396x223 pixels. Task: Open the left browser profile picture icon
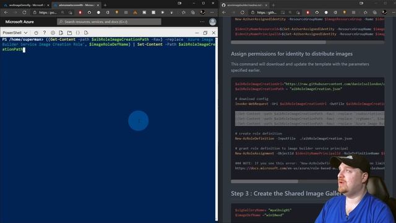tap(202, 12)
